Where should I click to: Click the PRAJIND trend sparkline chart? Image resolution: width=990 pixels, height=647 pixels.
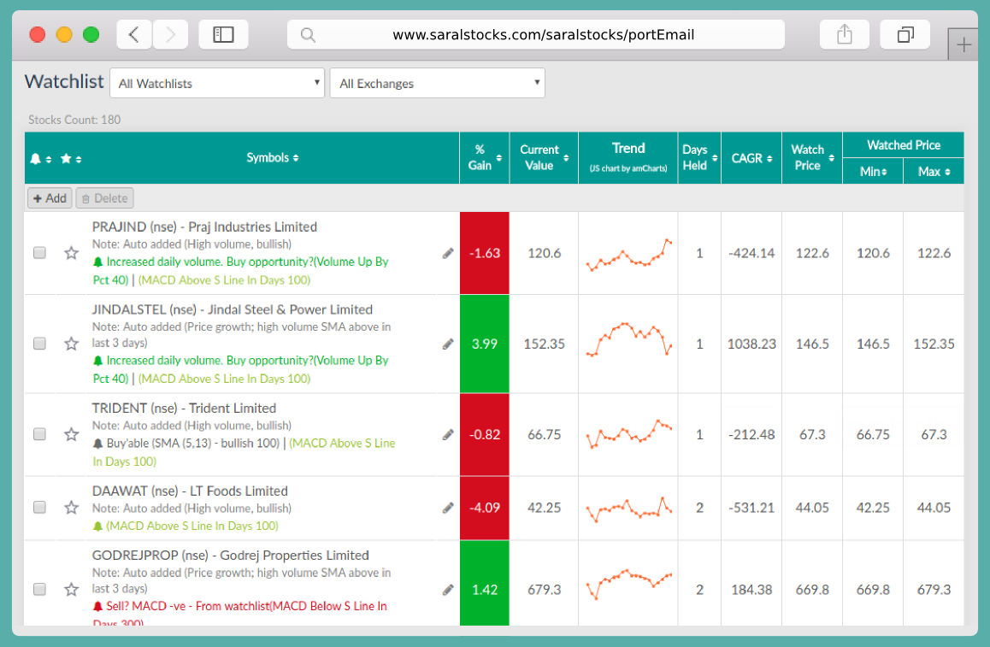pos(628,254)
